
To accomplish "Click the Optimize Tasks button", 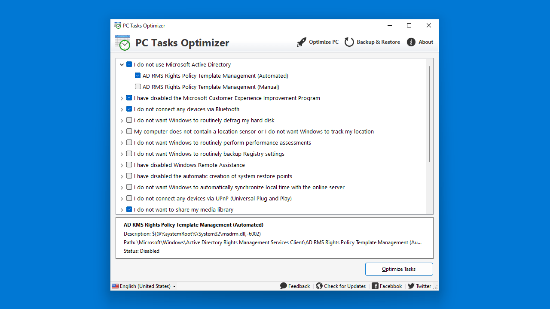I will pos(399,269).
